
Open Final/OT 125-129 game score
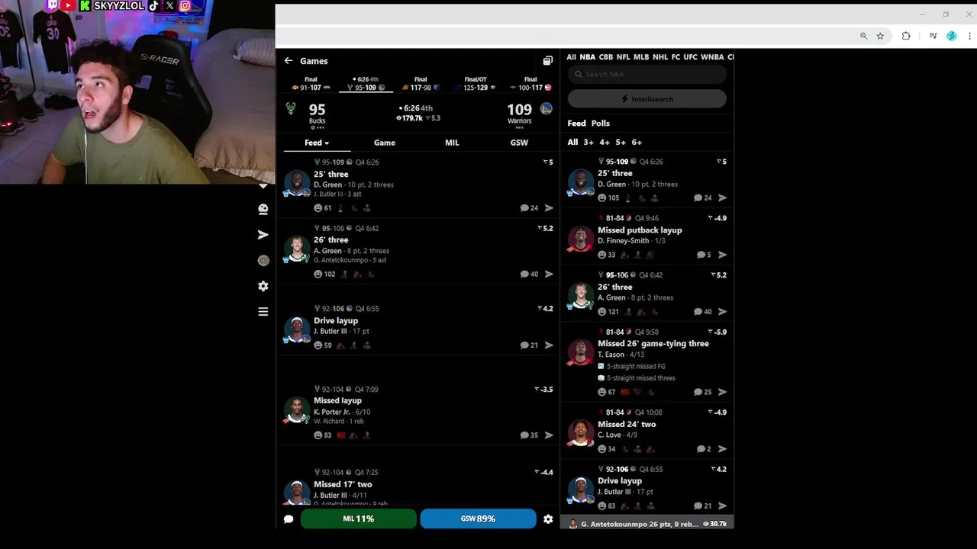click(476, 84)
